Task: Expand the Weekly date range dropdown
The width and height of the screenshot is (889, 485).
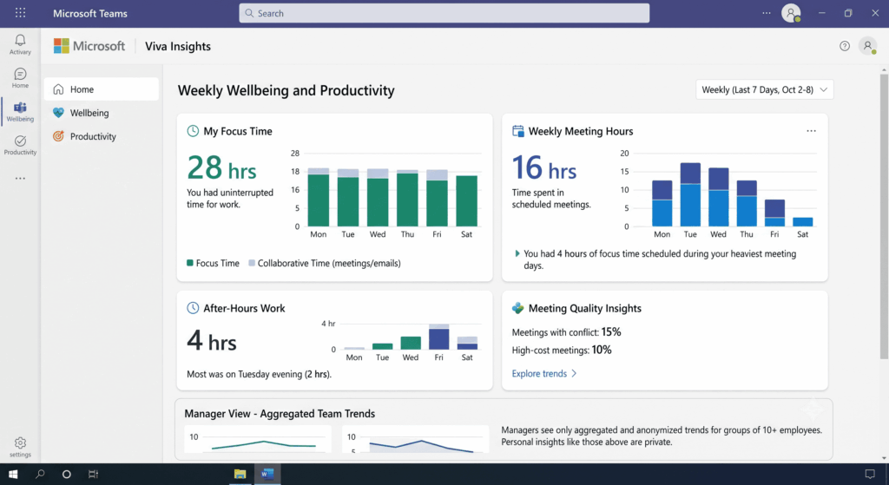Action: pos(764,89)
